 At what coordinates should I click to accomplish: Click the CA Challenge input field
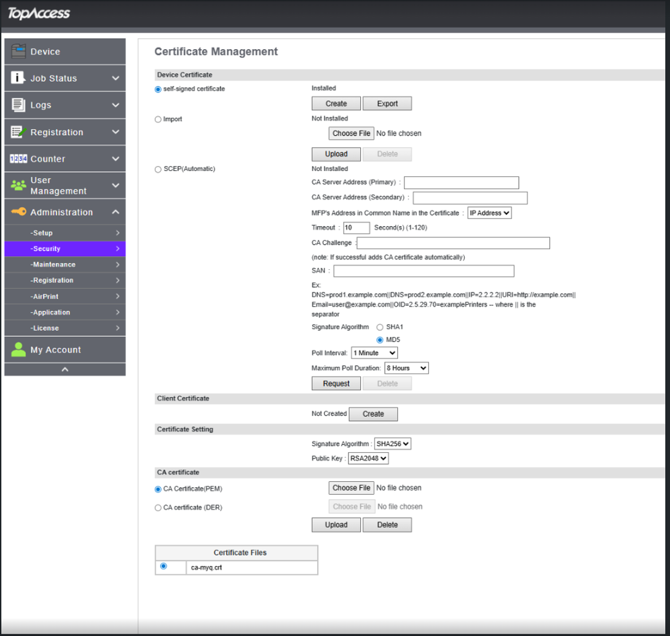(454, 243)
